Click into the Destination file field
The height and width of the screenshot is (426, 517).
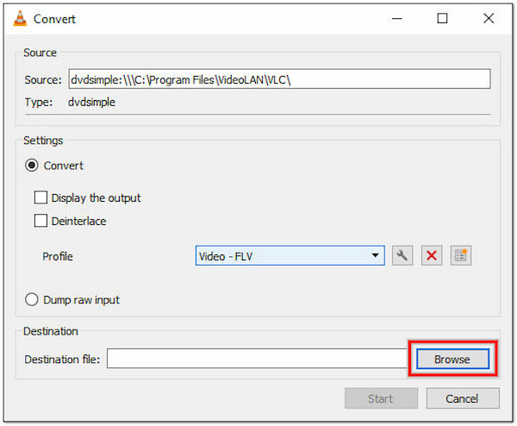pos(258,359)
